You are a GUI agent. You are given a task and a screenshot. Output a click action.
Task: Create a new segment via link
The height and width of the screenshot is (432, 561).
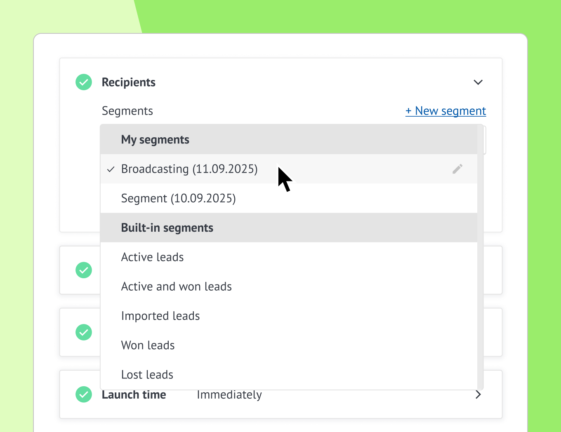click(445, 111)
